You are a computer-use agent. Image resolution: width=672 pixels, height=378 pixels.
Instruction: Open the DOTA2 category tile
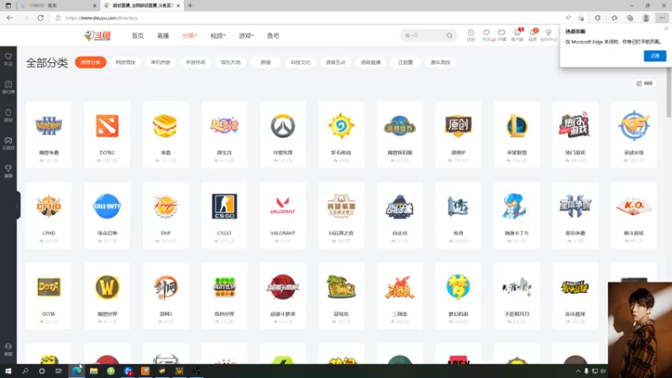click(x=108, y=134)
